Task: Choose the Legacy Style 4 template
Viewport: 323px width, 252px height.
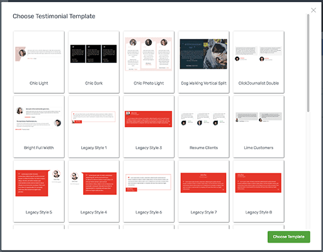Action: pyautogui.click(x=94, y=192)
